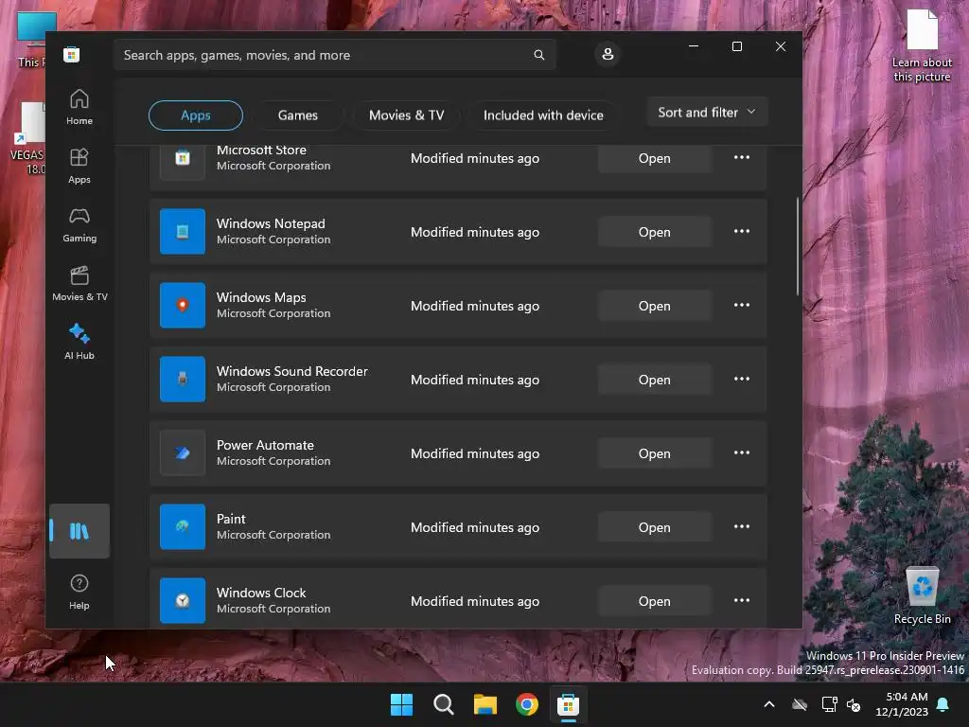
Task: Open Apps section in sidebar
Action: (79, 167)
